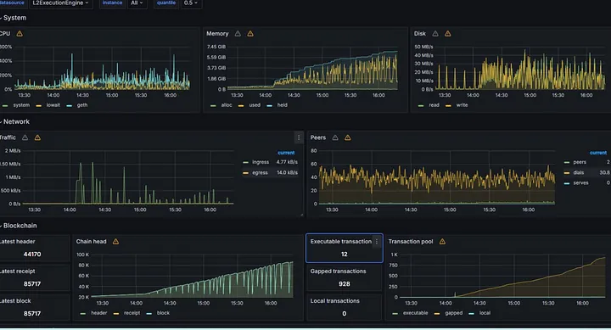
Task: Click the Disk panel title
Action: [x=420, y=34]
